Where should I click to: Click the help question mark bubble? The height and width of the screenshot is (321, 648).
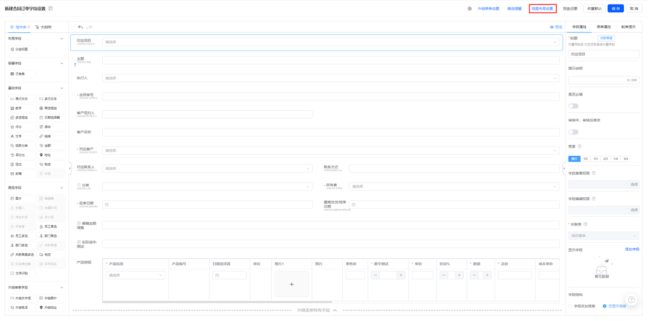coord(631,300)
